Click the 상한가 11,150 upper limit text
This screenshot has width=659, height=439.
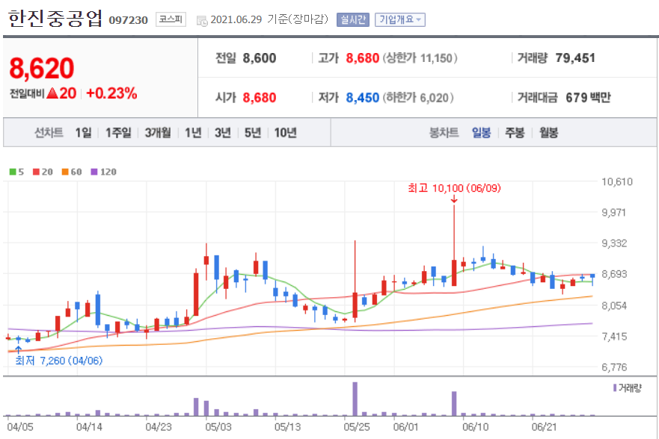[420, 58]
